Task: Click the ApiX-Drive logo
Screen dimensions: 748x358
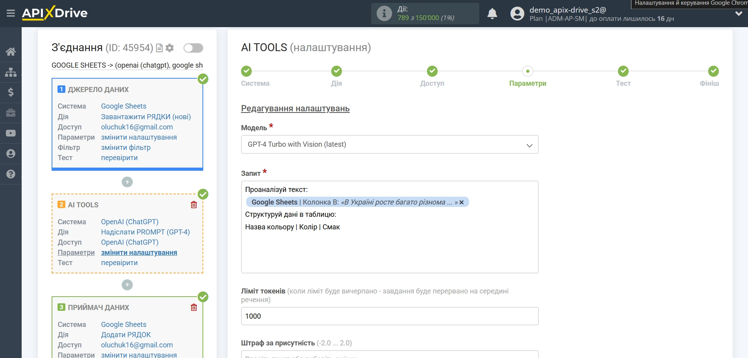Action: coord(55,13)
